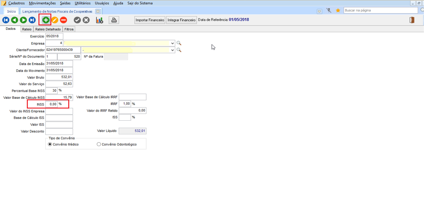Select Convênio Médico radio option

[49, 144]
